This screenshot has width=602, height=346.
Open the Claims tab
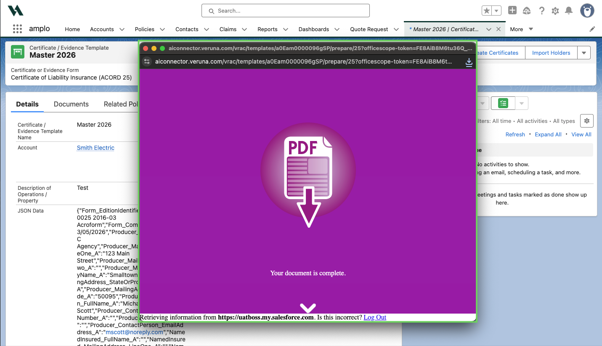pyautogui.click(x=228, y=29)
